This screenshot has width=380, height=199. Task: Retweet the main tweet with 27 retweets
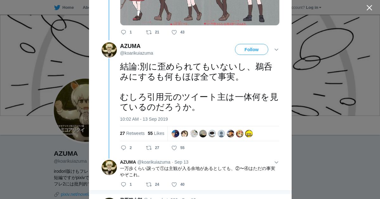click(x=149, y=148)
